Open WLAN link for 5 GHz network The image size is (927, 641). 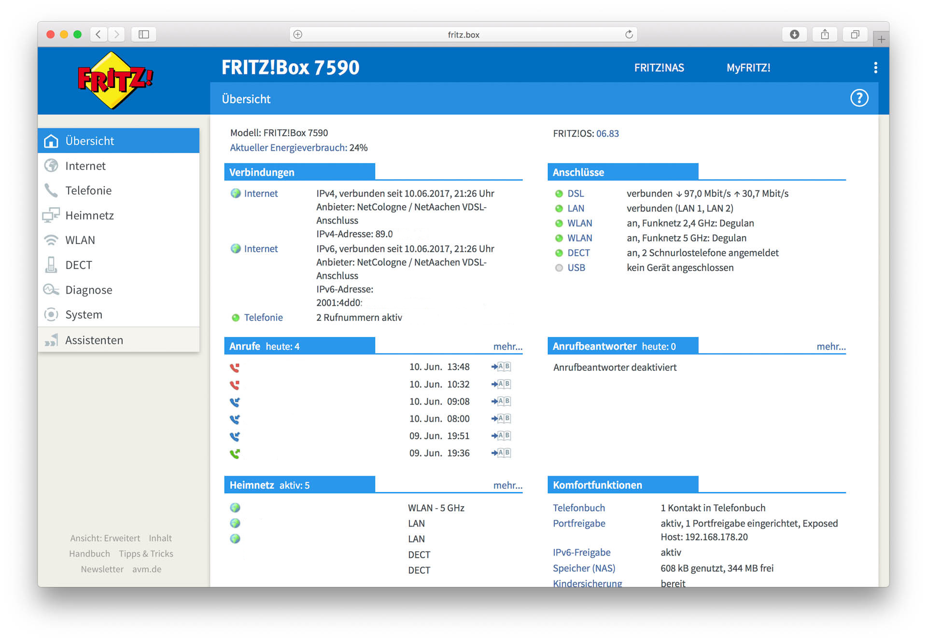click(x=579, y=238)
